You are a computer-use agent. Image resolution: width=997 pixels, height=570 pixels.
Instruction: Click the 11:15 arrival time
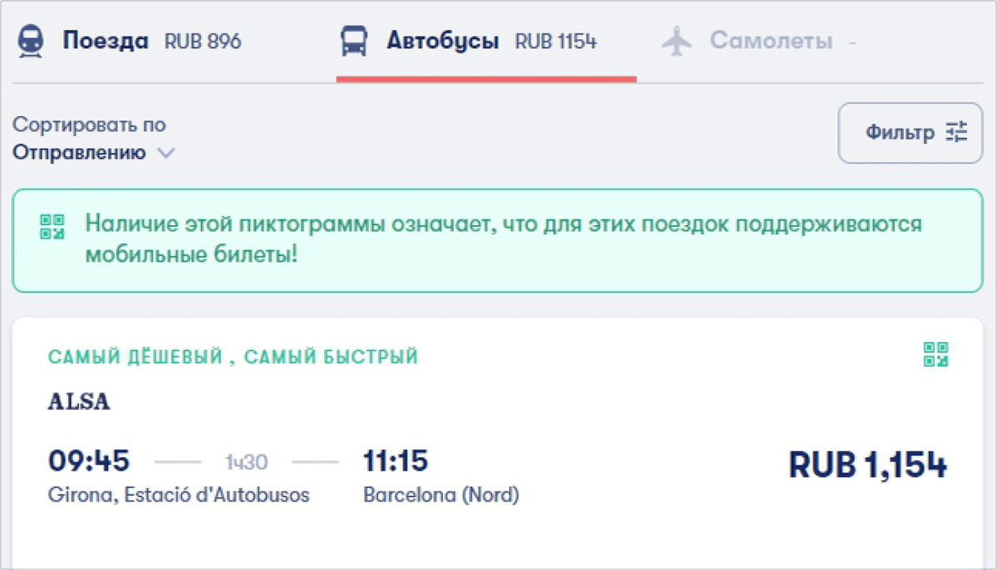396,460
